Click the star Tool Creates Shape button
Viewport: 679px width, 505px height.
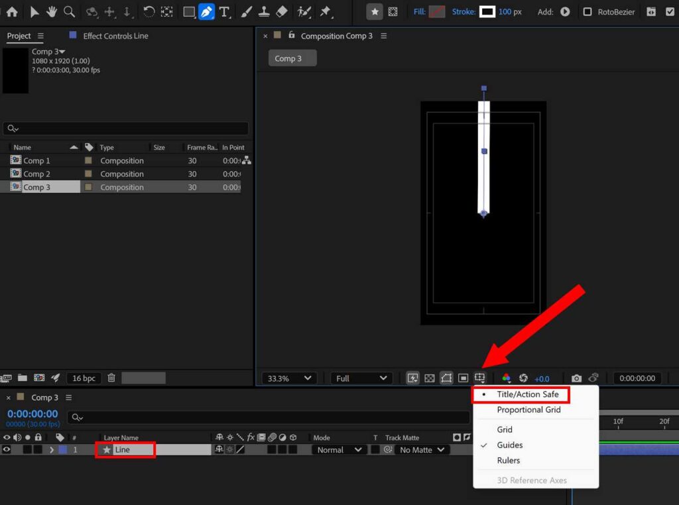(375, 12)
